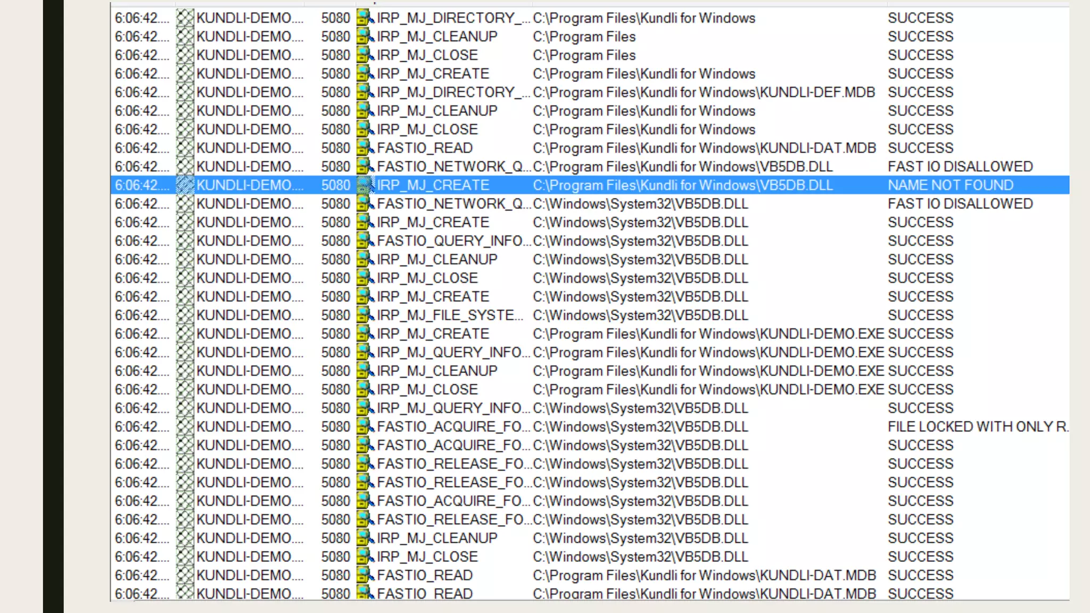Click the KUNDLI-DEF.MDB path entry
The image size is (1090, 613).
point(704,93)
